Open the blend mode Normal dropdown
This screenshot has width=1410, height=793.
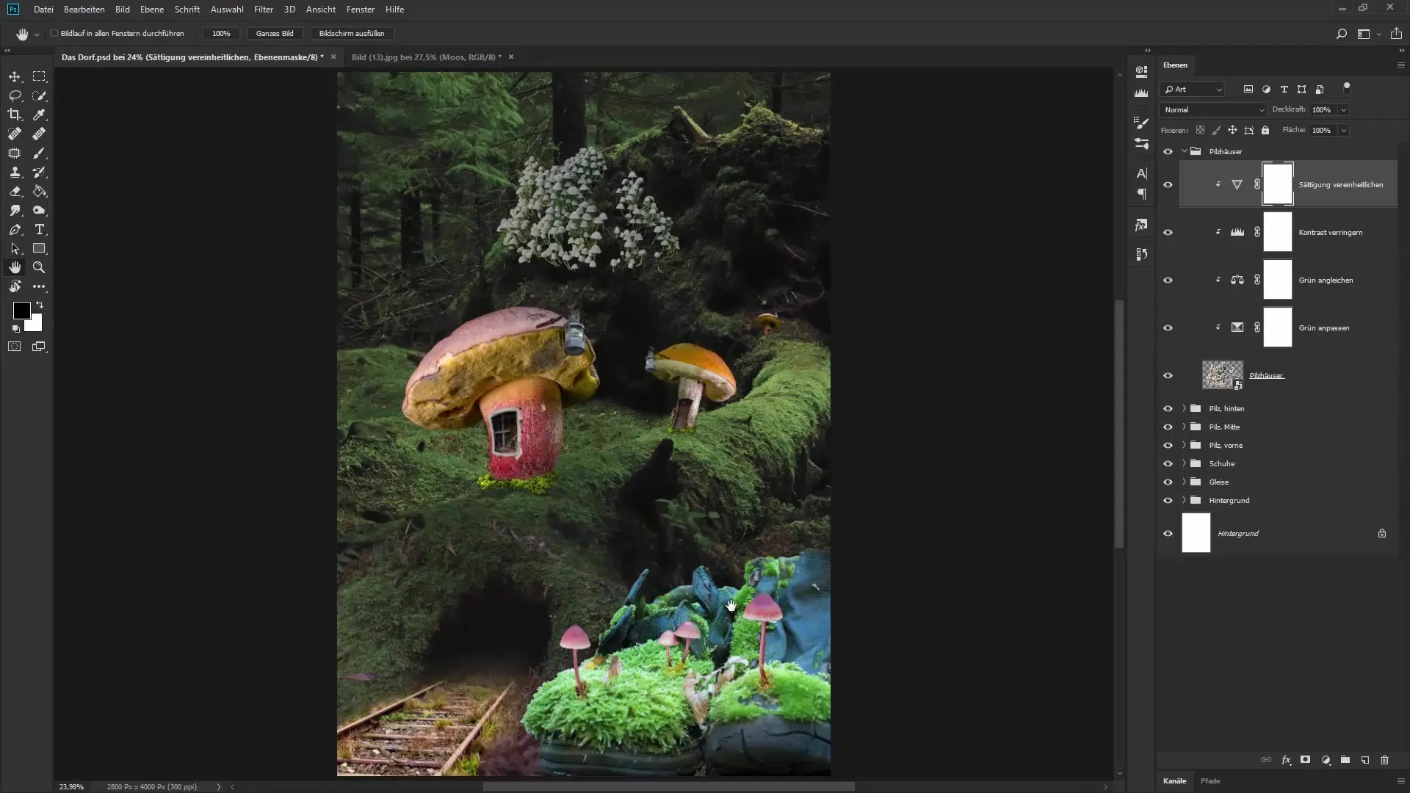coord(1213,110)
